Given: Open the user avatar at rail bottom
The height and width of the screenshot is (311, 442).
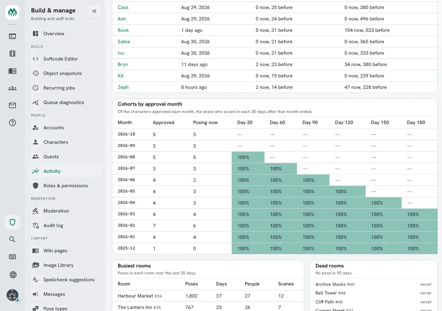Looking at the screenshot, I should point(12,295).
